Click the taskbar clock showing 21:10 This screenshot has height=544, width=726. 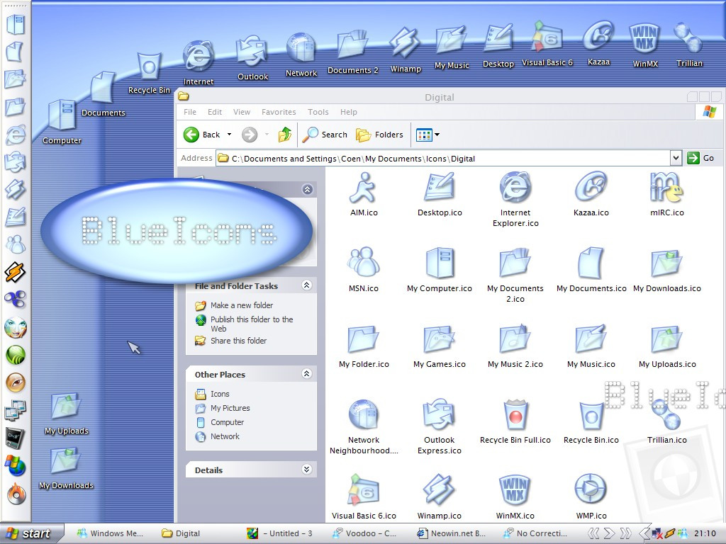pos(705,533)
